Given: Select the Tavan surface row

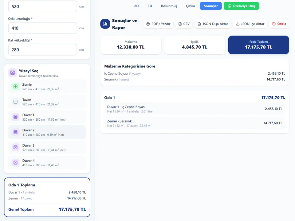Looking at the screenshot, I should click(x=47, y=102).
